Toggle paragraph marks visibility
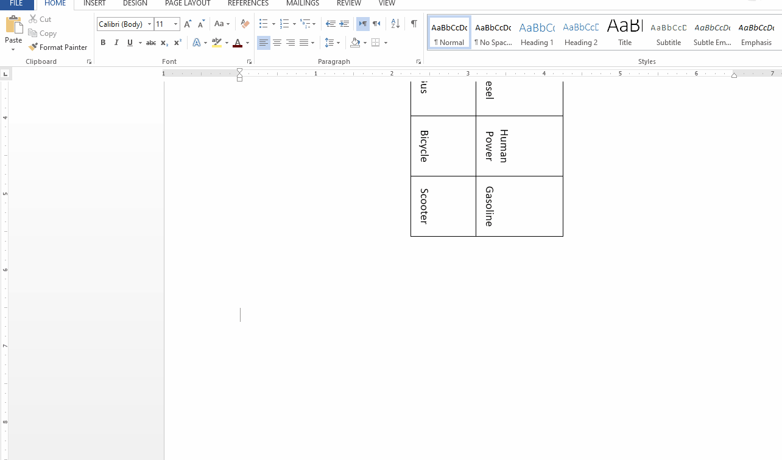The height and width of the screenshot is (460, 782). coord(414,24)
